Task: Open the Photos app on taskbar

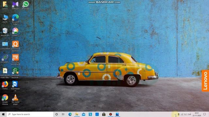Action: (x=117, y=114)
